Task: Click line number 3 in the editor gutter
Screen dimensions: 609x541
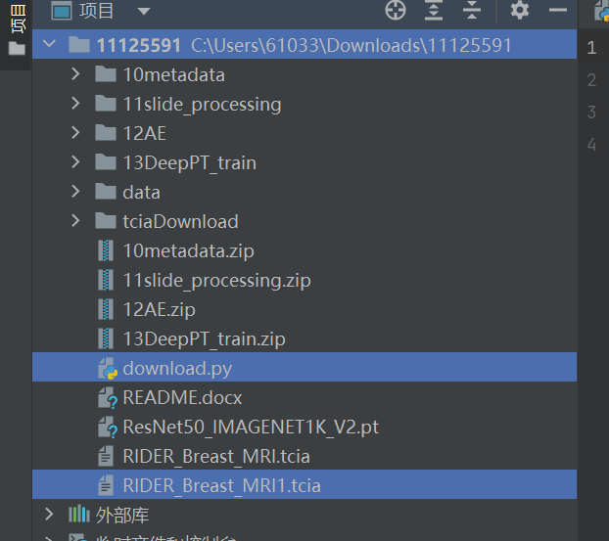Action: point(591,113)
